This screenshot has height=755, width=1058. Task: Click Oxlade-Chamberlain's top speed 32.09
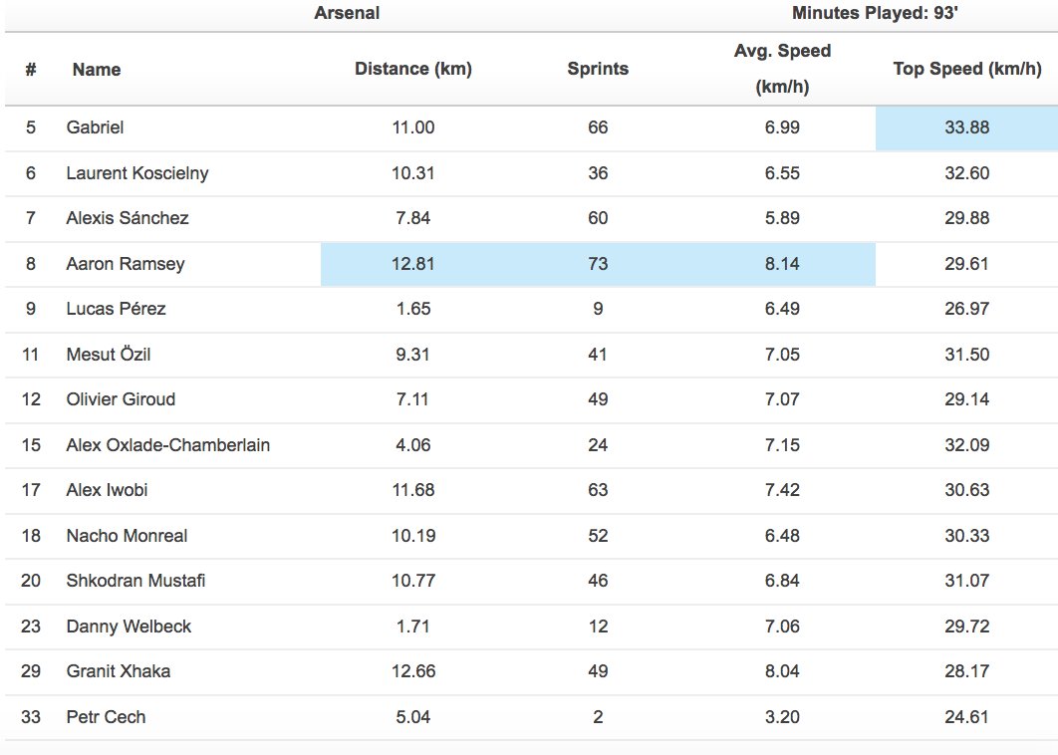[967, 445]
